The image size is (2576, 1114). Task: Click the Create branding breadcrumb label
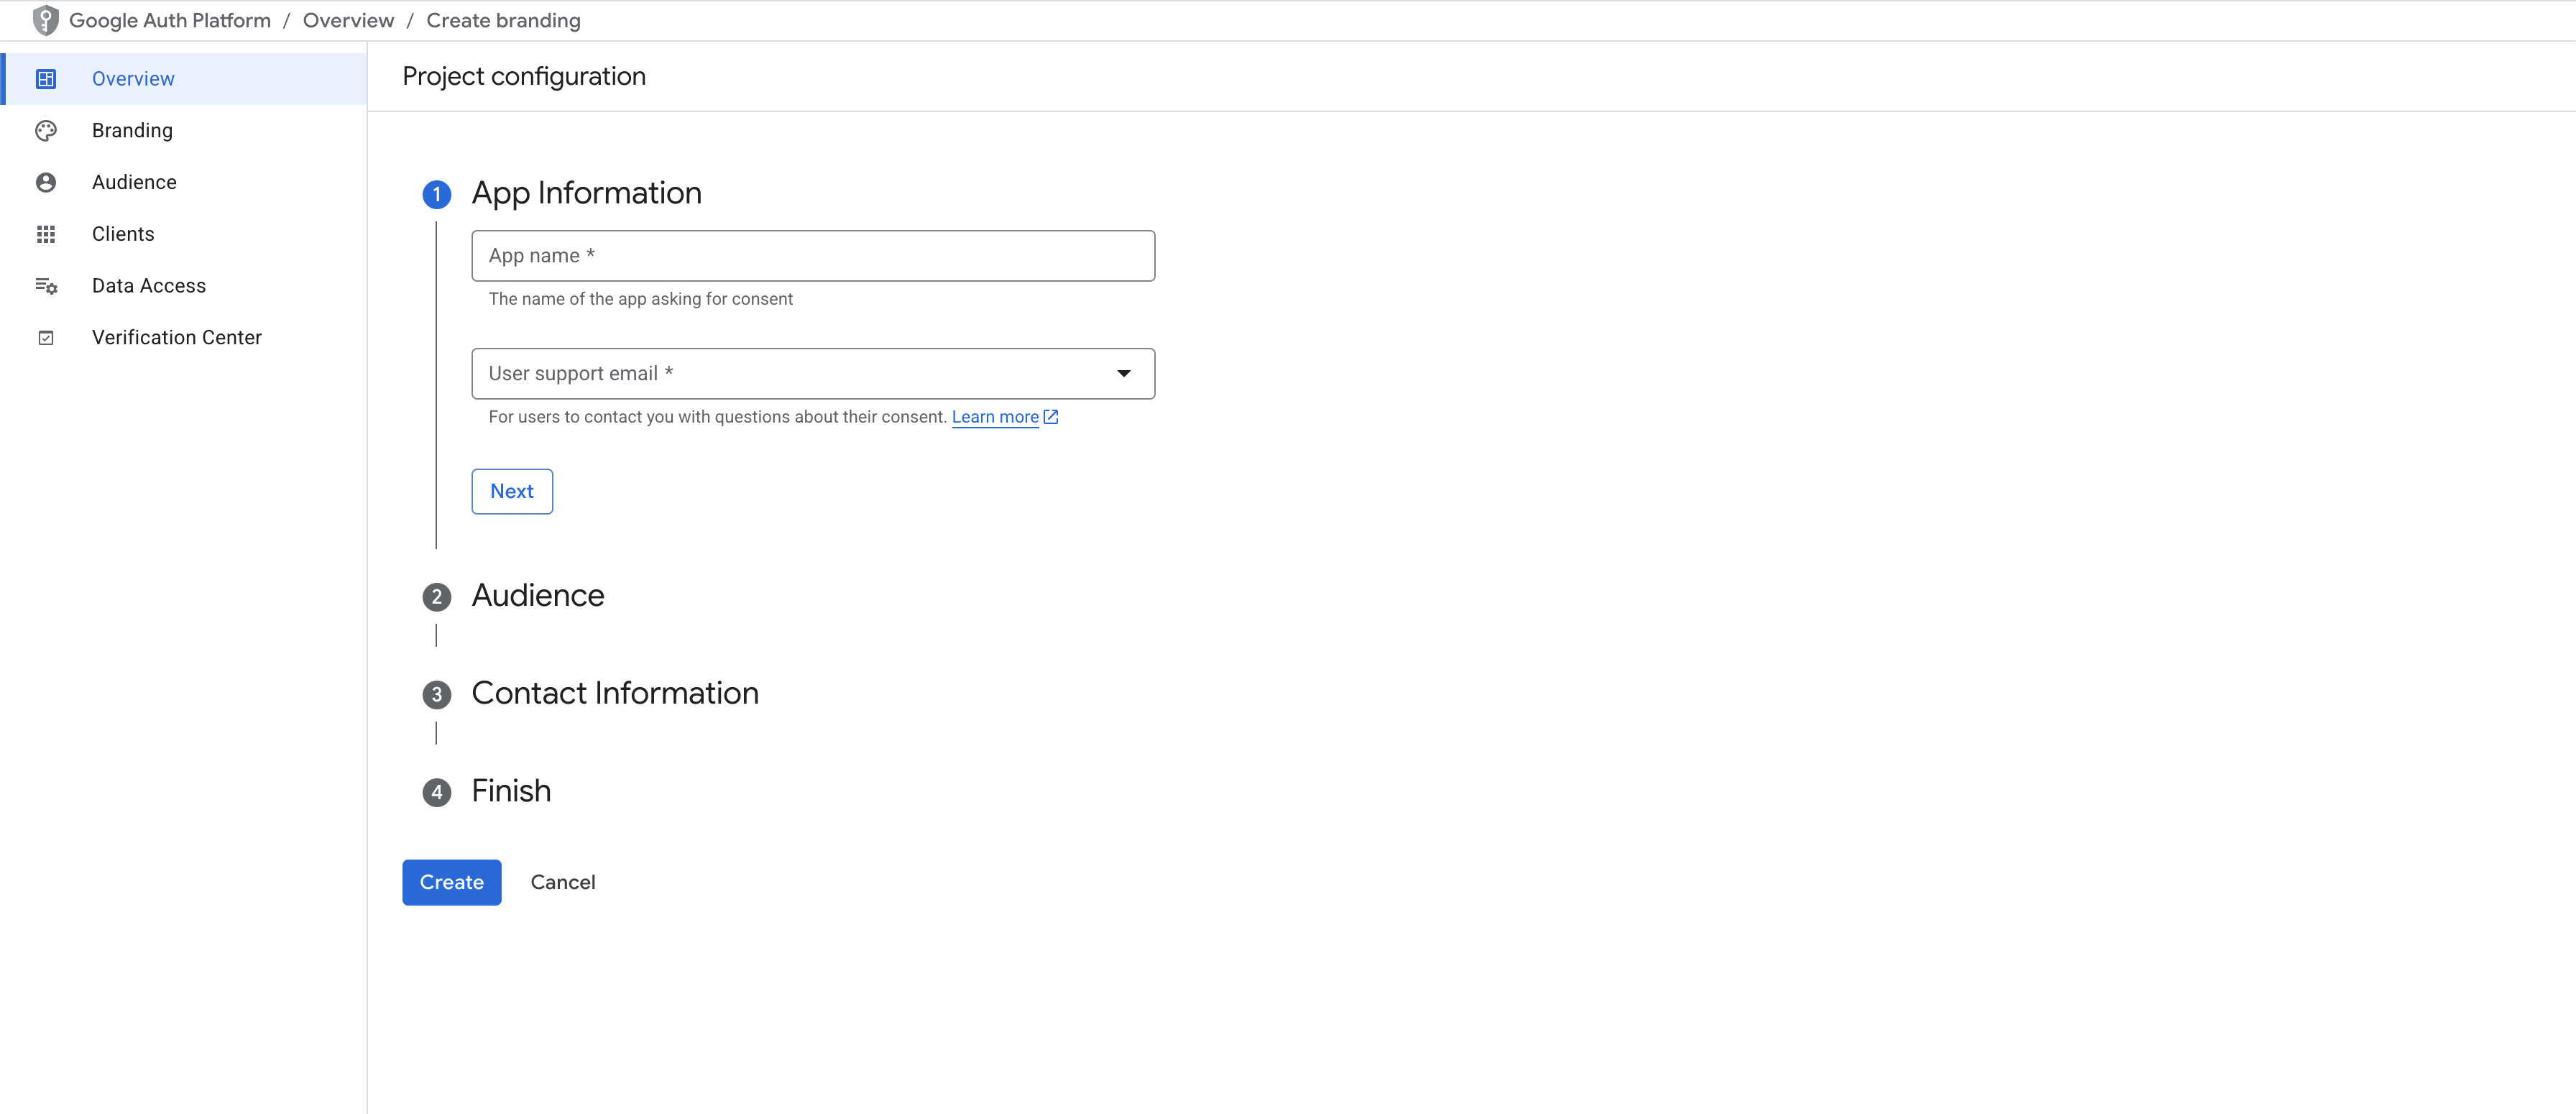(x=503, y=20)
